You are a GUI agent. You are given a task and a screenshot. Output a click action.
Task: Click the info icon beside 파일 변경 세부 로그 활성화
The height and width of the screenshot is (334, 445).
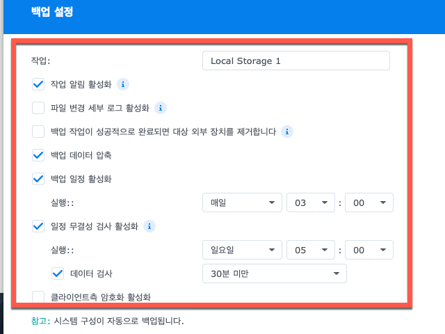(161, 108)
